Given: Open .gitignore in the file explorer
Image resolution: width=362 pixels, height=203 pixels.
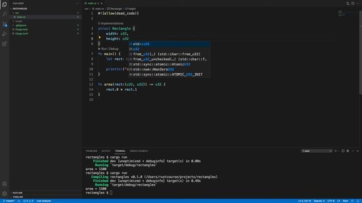Looking at the screenshot, I should pyautogui.click(x=45, y=25).
